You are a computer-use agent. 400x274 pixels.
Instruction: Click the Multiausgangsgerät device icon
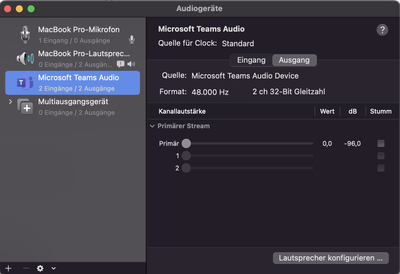coord(25,107)
